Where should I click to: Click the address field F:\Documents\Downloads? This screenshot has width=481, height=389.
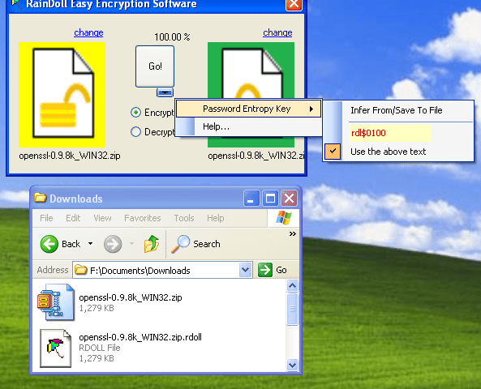click(x=162, y=270)
